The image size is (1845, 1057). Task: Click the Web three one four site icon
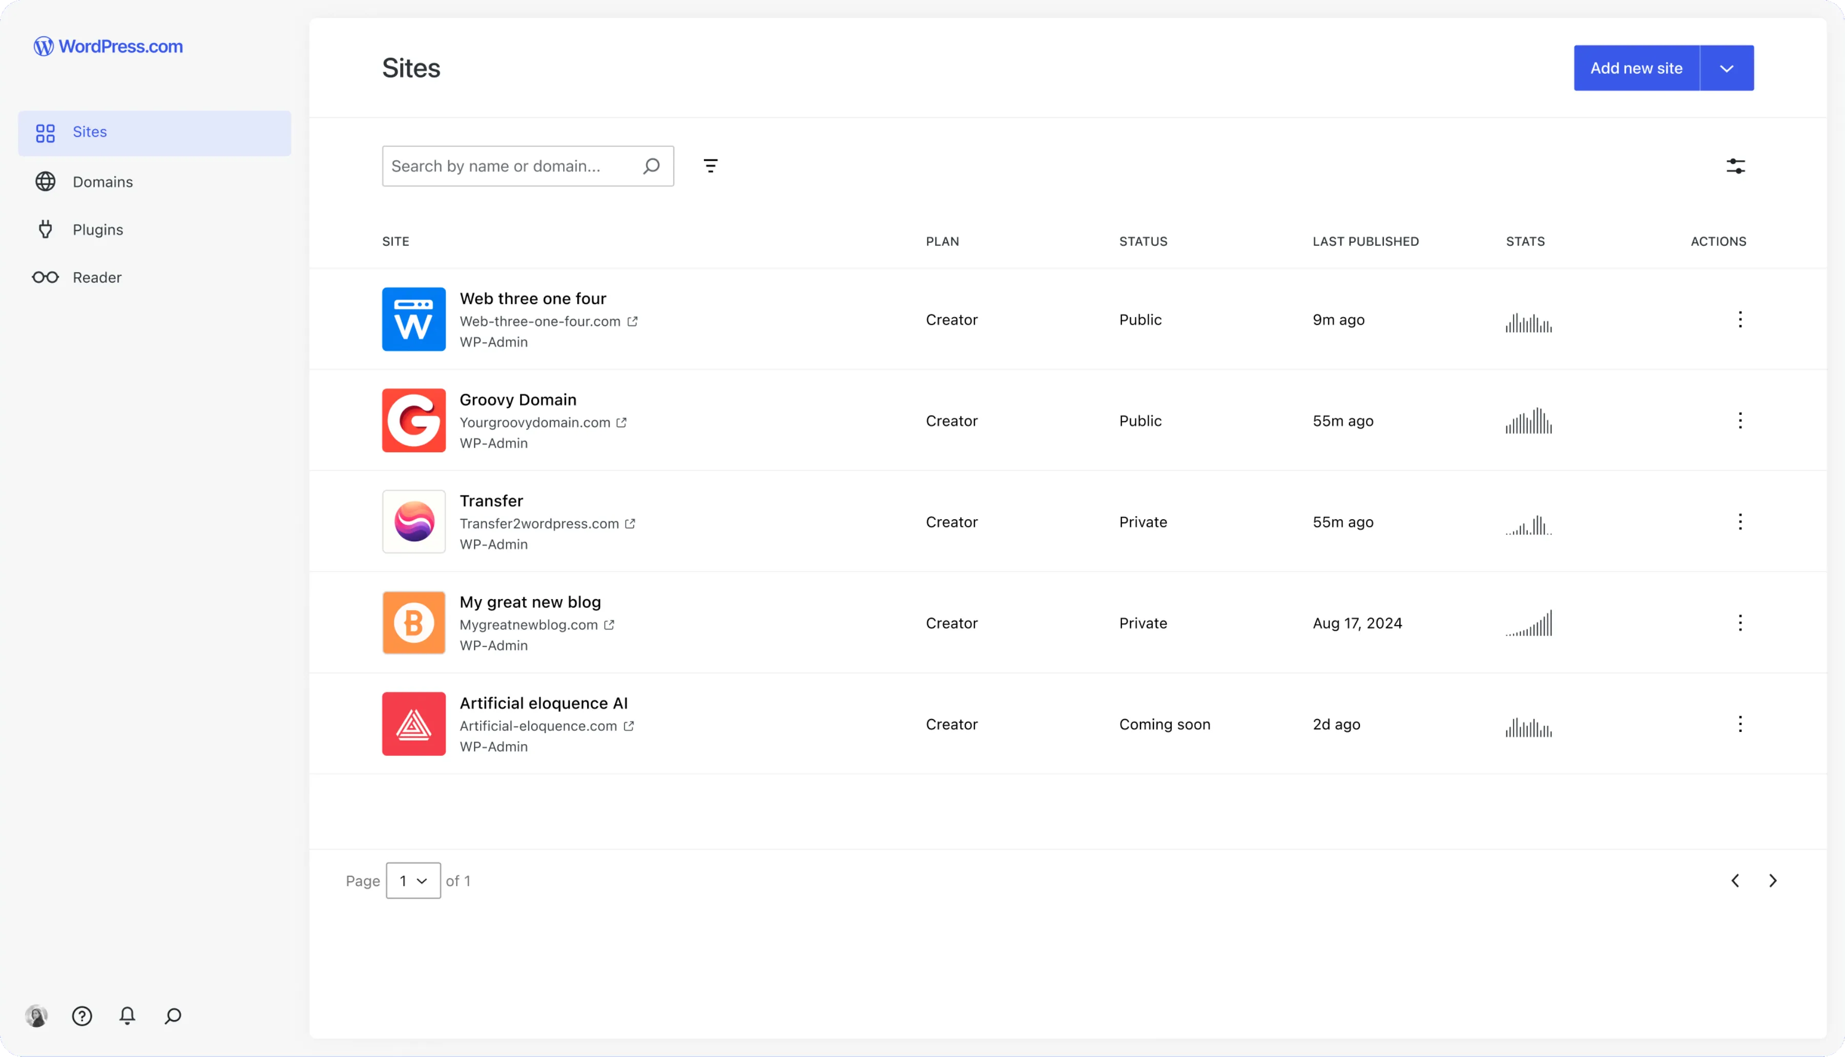click(414, 320)
